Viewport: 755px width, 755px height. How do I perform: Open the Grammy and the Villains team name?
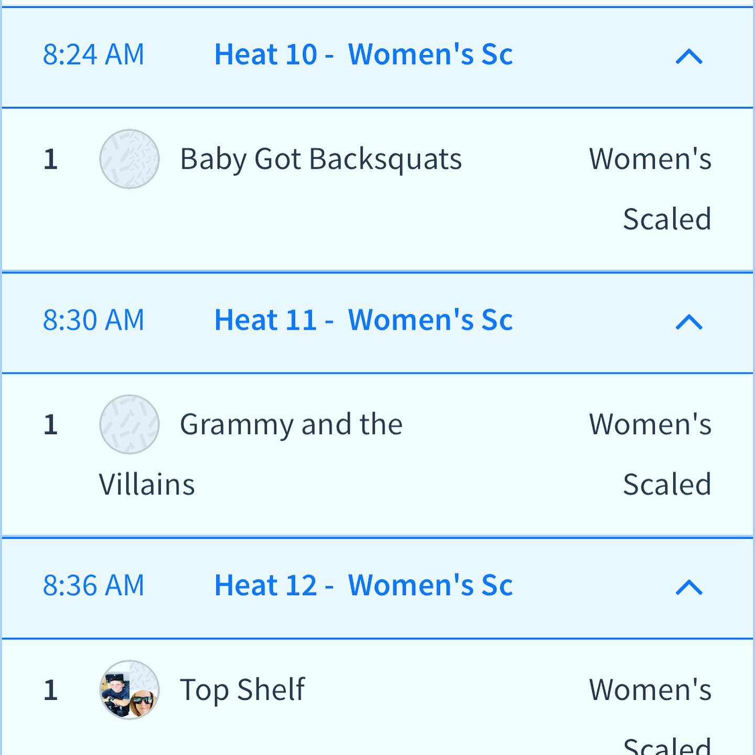click(291, 424)
